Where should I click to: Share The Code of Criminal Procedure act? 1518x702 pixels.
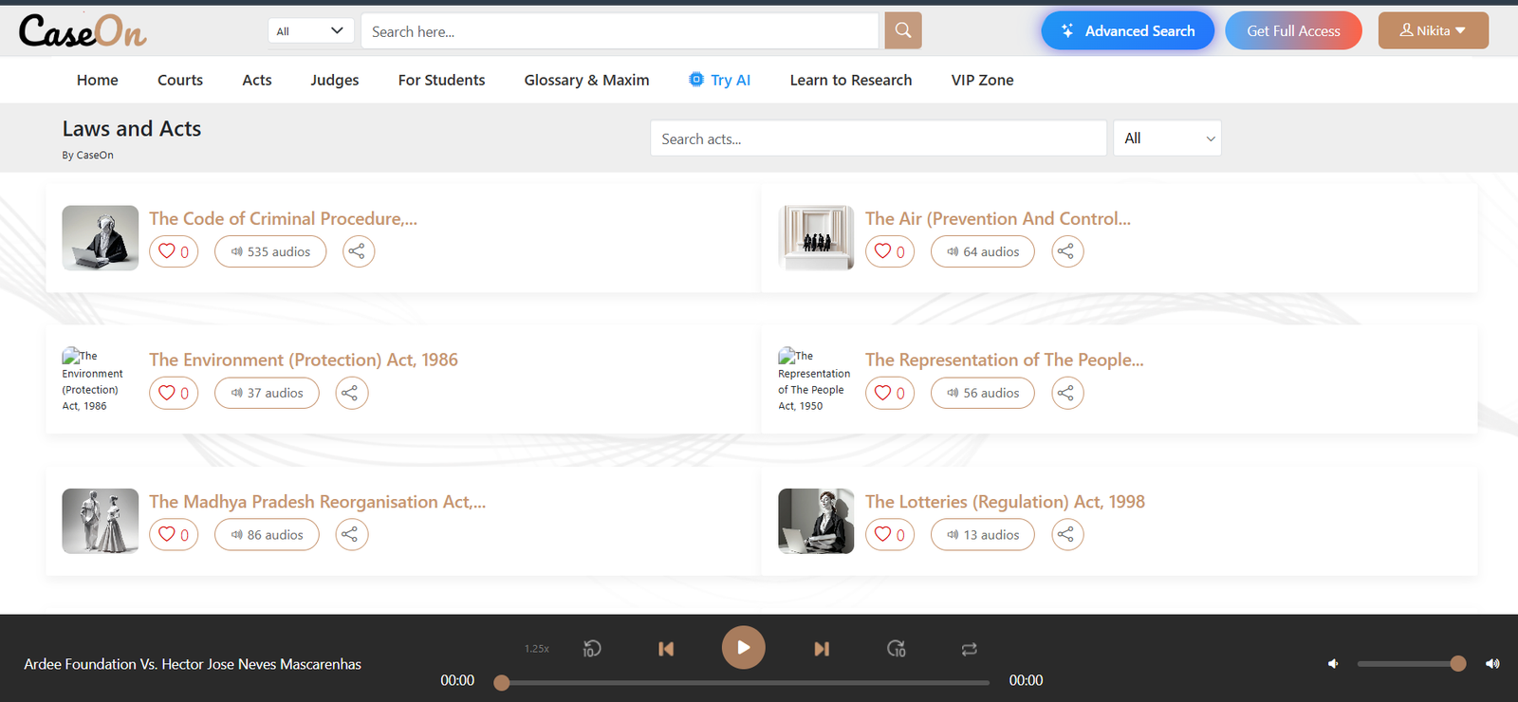click(x=358, y=251)
